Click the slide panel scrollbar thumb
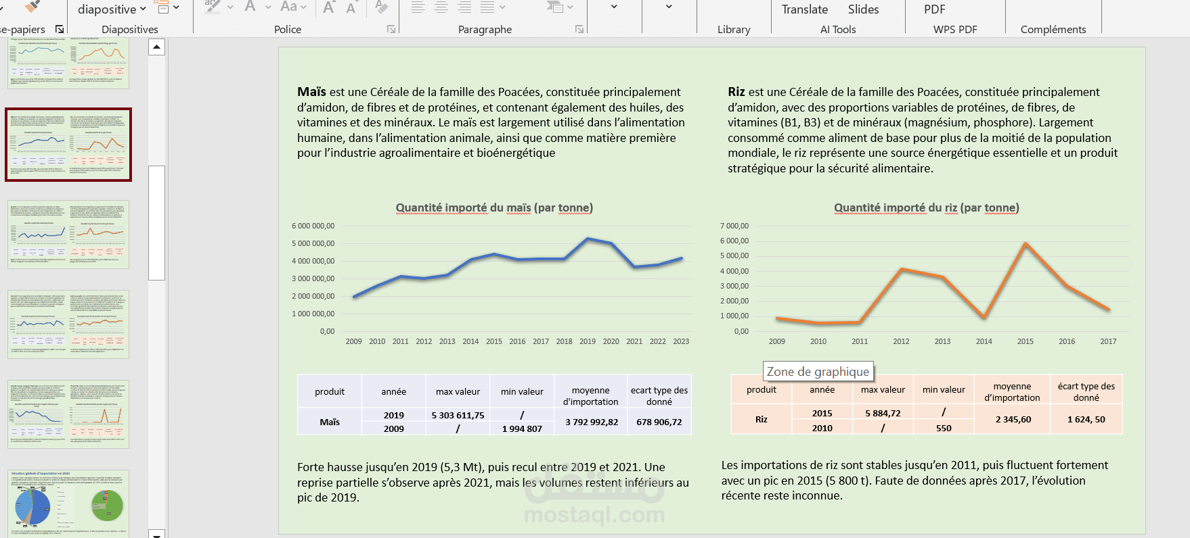Image resolution: width=1190 pixels, height=538 pixels. (x=157, y=222)
